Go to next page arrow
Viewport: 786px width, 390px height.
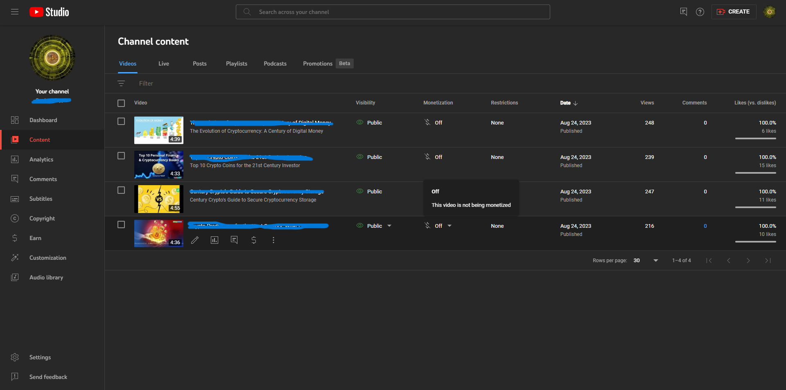point(748,261)
